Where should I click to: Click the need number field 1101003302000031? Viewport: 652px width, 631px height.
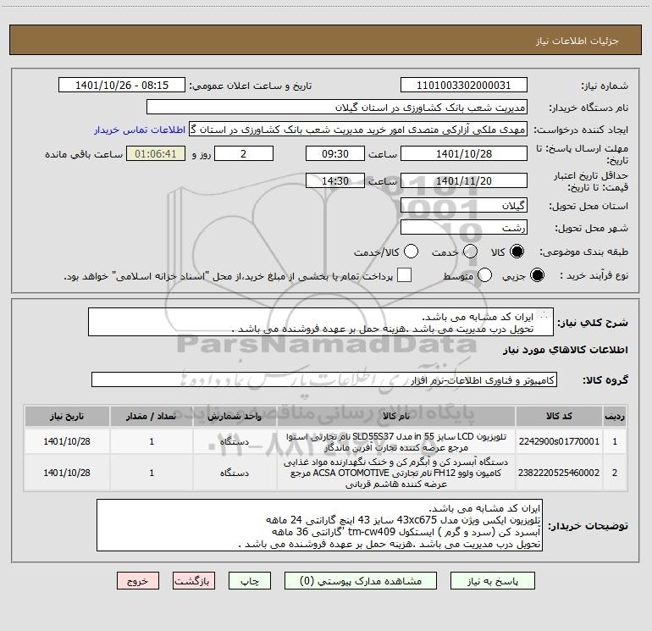click(464, 85)
